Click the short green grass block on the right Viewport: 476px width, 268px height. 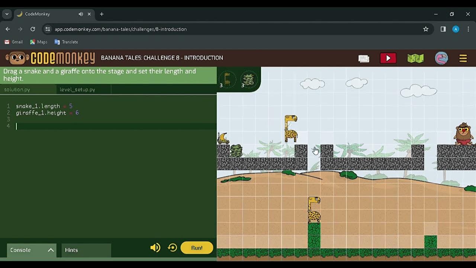431,242
